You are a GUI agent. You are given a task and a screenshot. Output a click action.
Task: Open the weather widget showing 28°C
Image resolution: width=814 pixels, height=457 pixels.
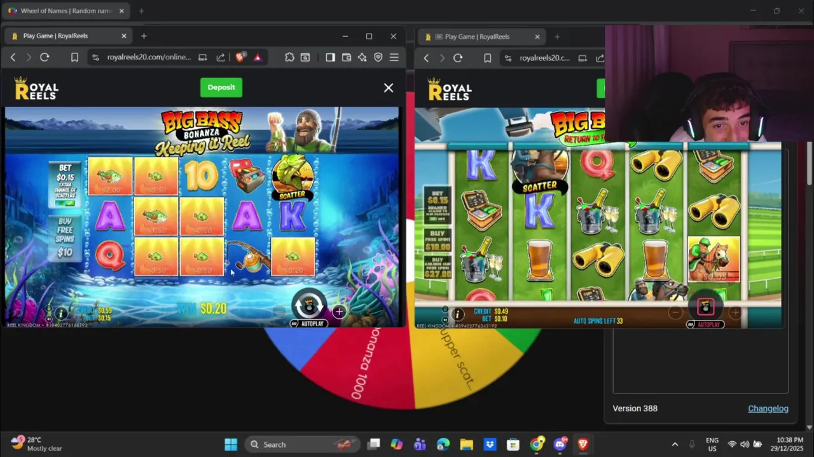click(37, 444)
